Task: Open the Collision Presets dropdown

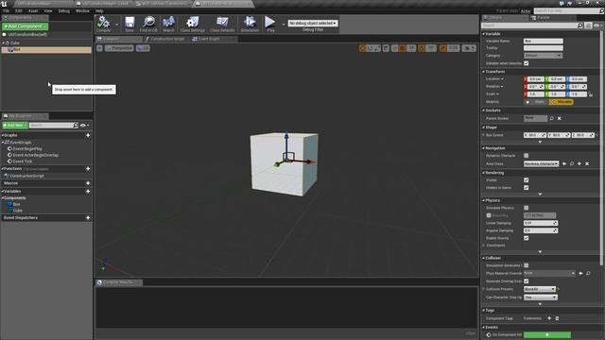Action: 540,289
